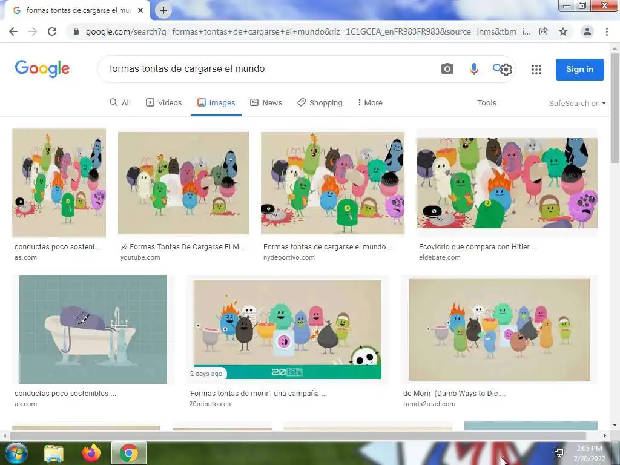Switch to the All results tab
The height and width of the screenshot is (465, 620).
(x=120, y=103)
